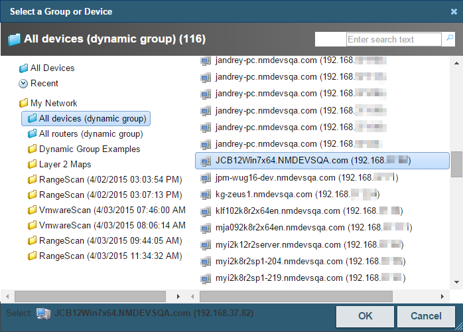Select All devices (dynamic group) node

point(86,119)
